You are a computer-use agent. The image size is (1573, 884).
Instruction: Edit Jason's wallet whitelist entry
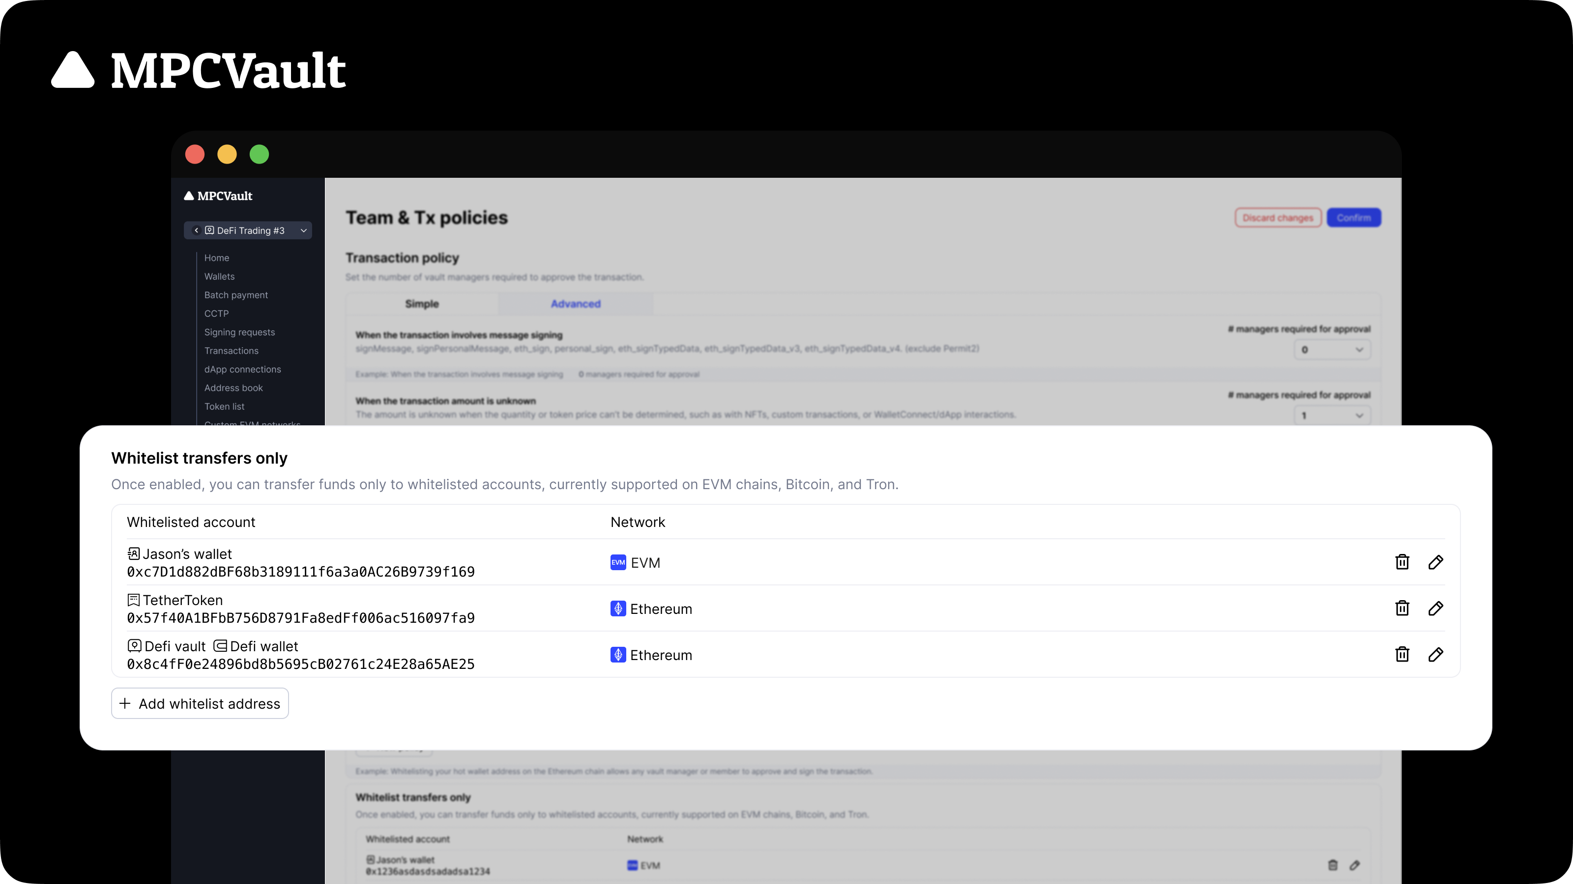tap(1435, 562)
